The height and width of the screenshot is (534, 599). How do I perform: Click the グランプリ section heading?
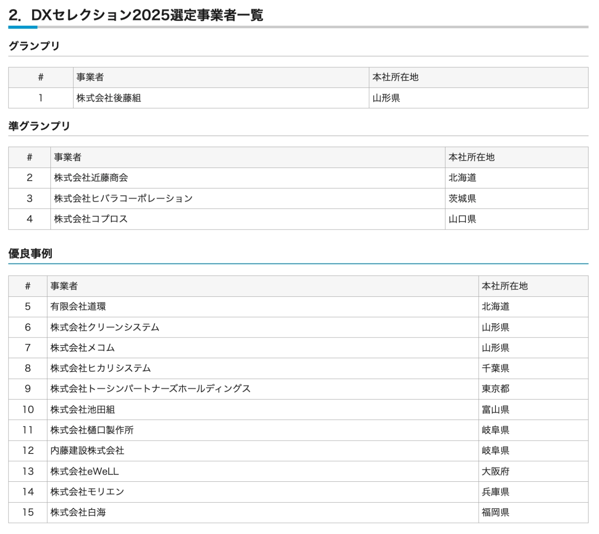[x=34, y=46]
